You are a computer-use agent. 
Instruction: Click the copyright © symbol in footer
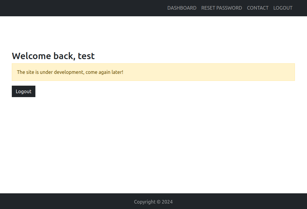click(x=158, y=202)
